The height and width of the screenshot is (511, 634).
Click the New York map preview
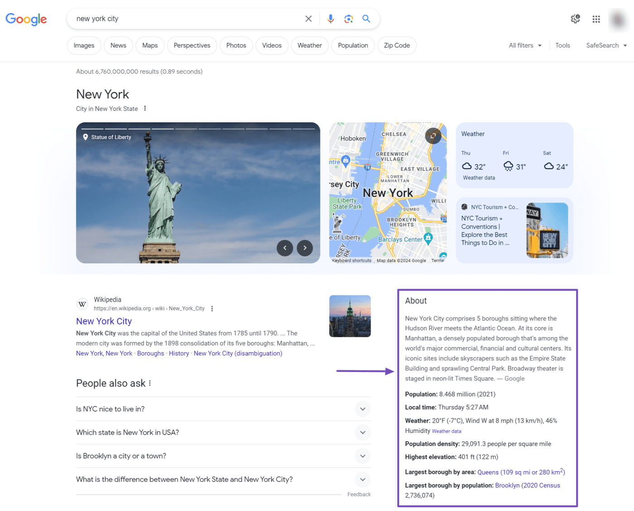pyautogui.click(x=388, y=193)
